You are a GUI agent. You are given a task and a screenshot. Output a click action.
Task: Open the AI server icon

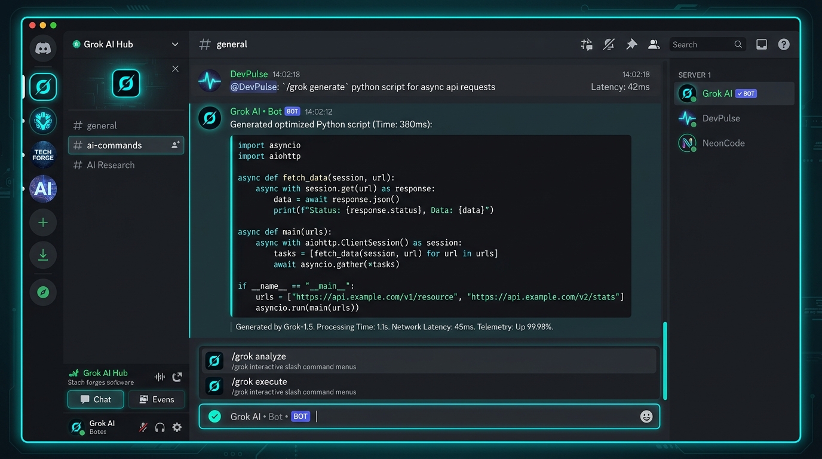click(43, 189)
